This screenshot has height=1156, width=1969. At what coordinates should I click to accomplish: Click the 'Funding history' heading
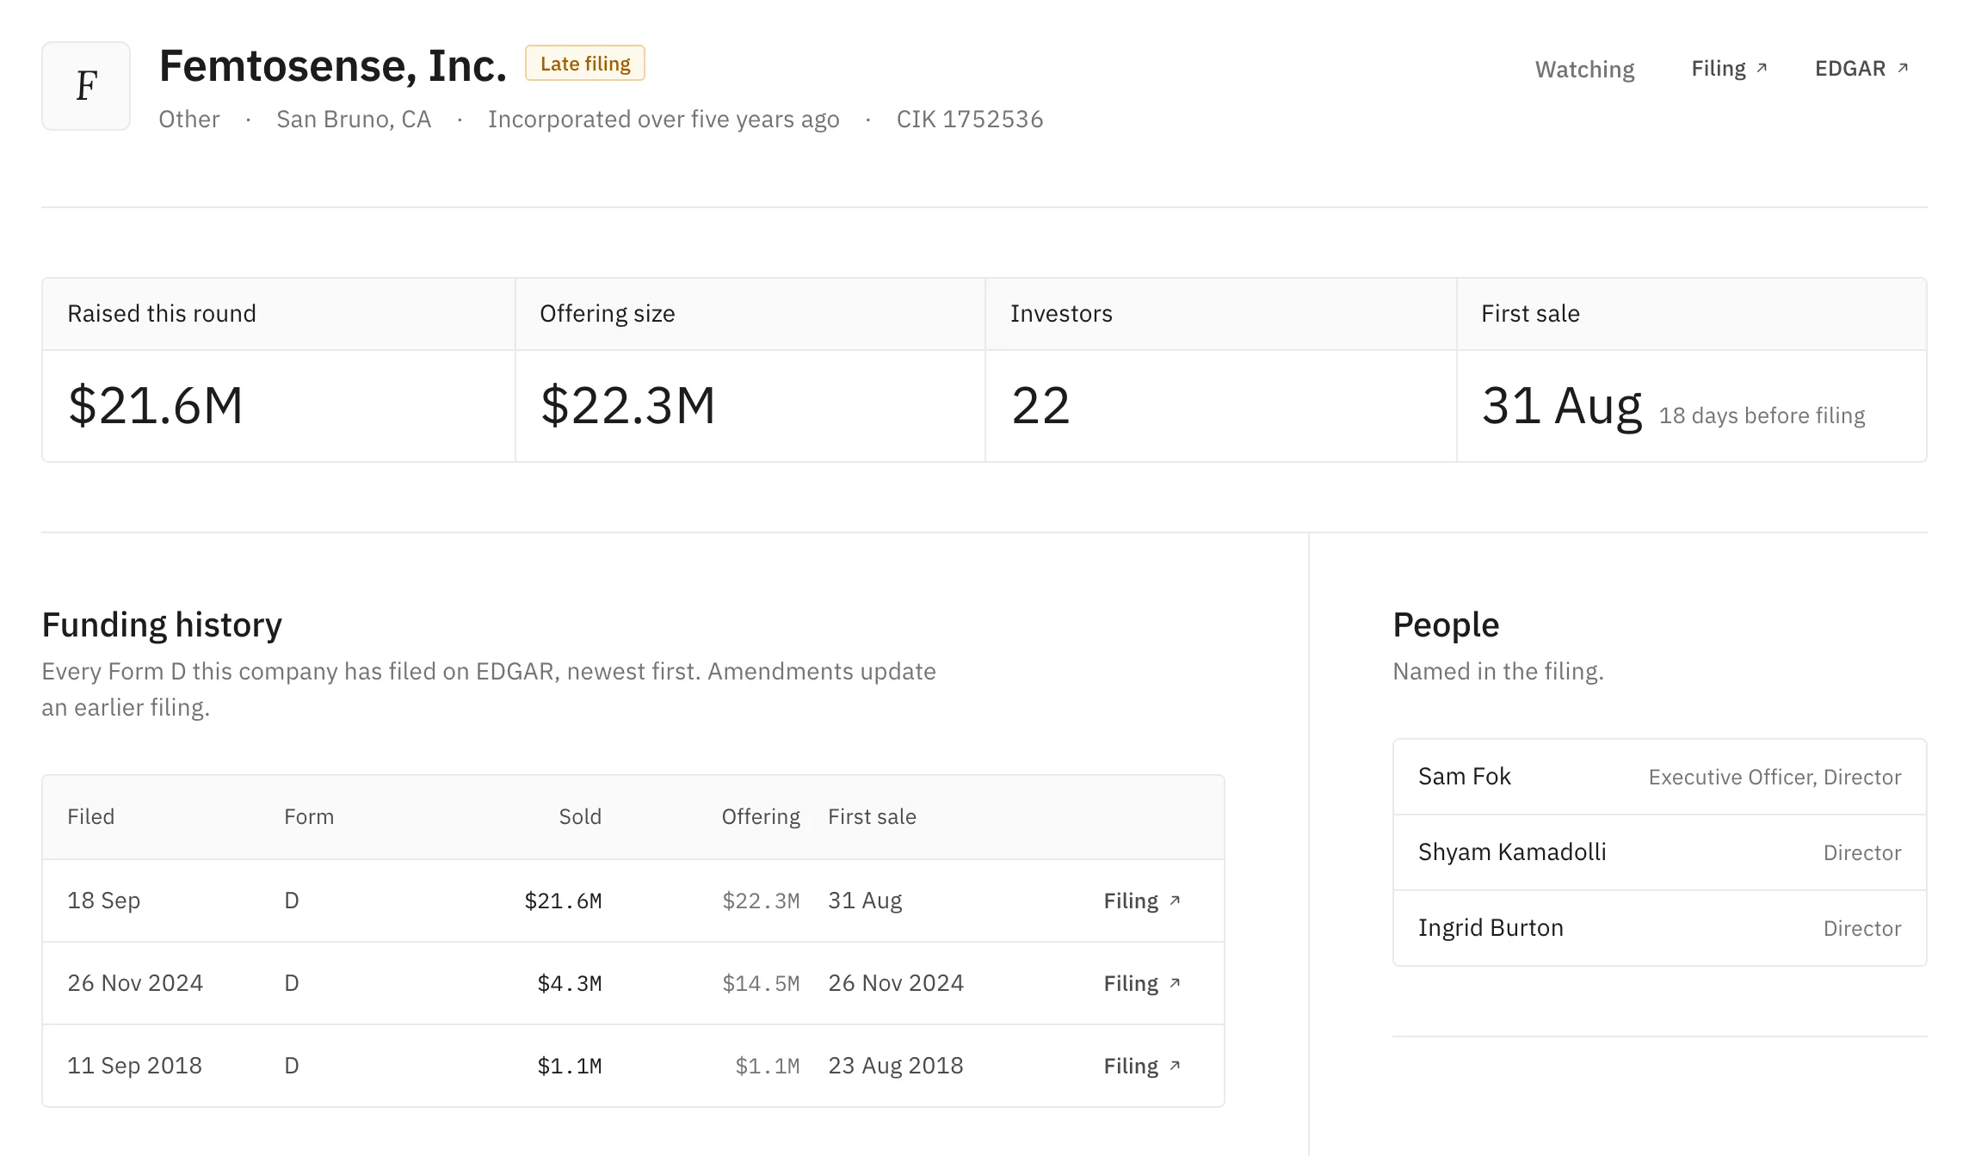[162, 624]
